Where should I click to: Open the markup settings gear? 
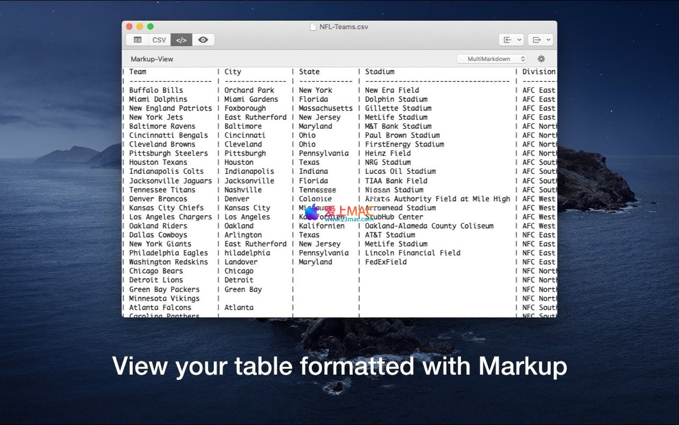[541, 59]
